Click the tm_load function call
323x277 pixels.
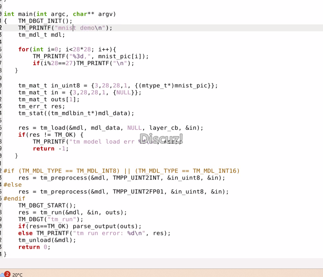(x=51, y=128)
